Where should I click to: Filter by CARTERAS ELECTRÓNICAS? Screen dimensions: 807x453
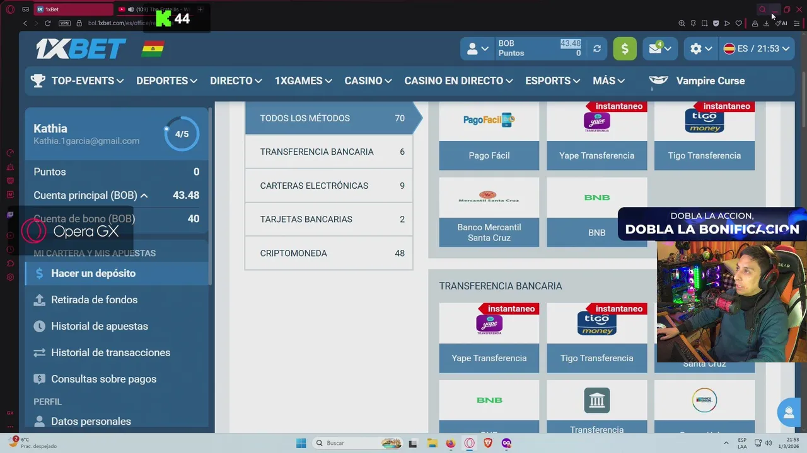coord(328,186)
